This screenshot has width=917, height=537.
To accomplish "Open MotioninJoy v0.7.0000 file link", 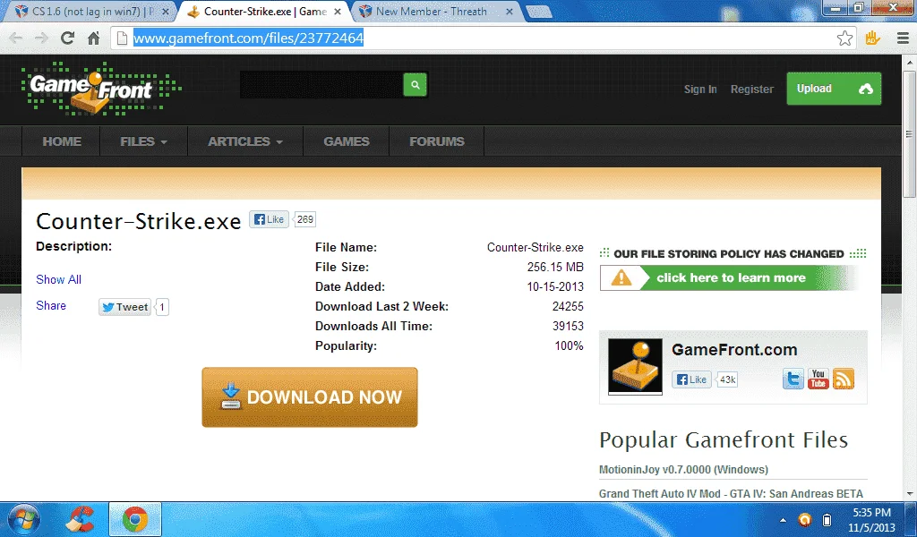I will 683,470.
